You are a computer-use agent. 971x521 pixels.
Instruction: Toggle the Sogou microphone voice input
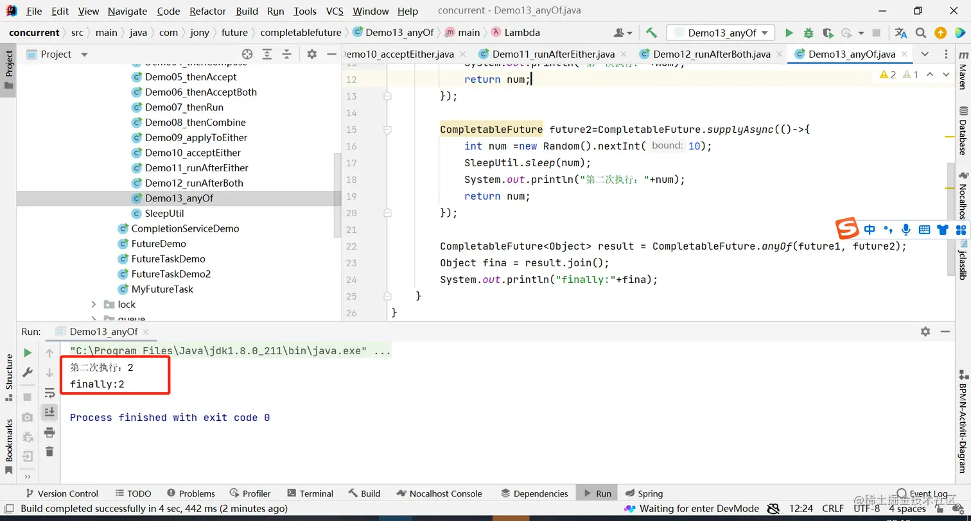906,229
